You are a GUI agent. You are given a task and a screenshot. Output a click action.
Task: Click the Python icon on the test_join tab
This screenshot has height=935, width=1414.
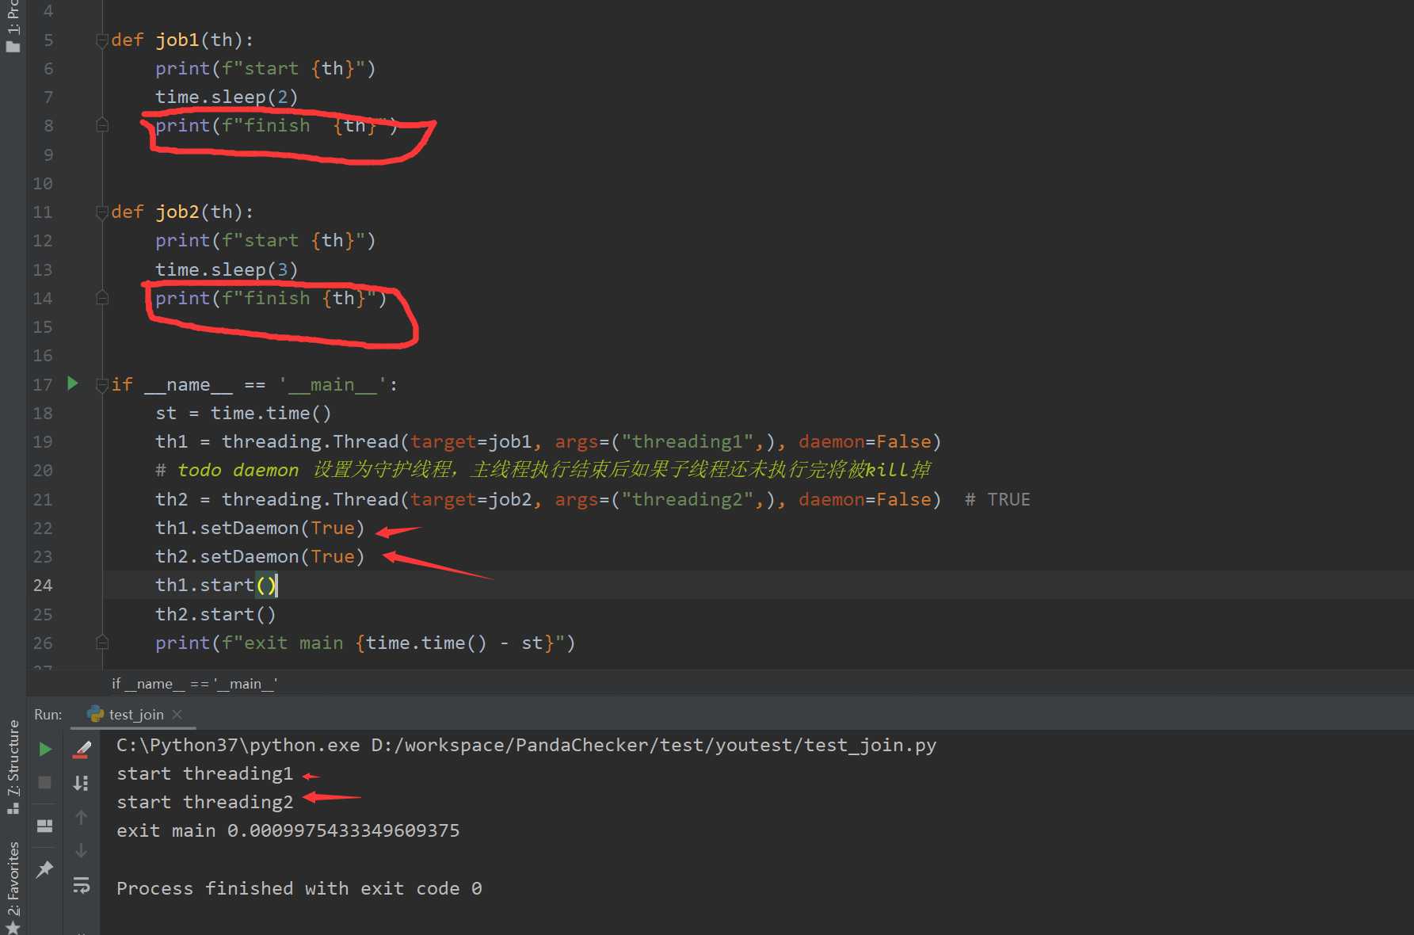(x=95, y=714)
